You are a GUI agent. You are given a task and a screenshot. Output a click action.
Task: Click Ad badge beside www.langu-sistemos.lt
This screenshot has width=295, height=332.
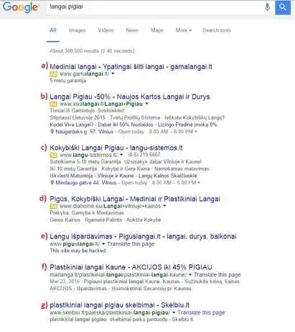tap(53, 155)
